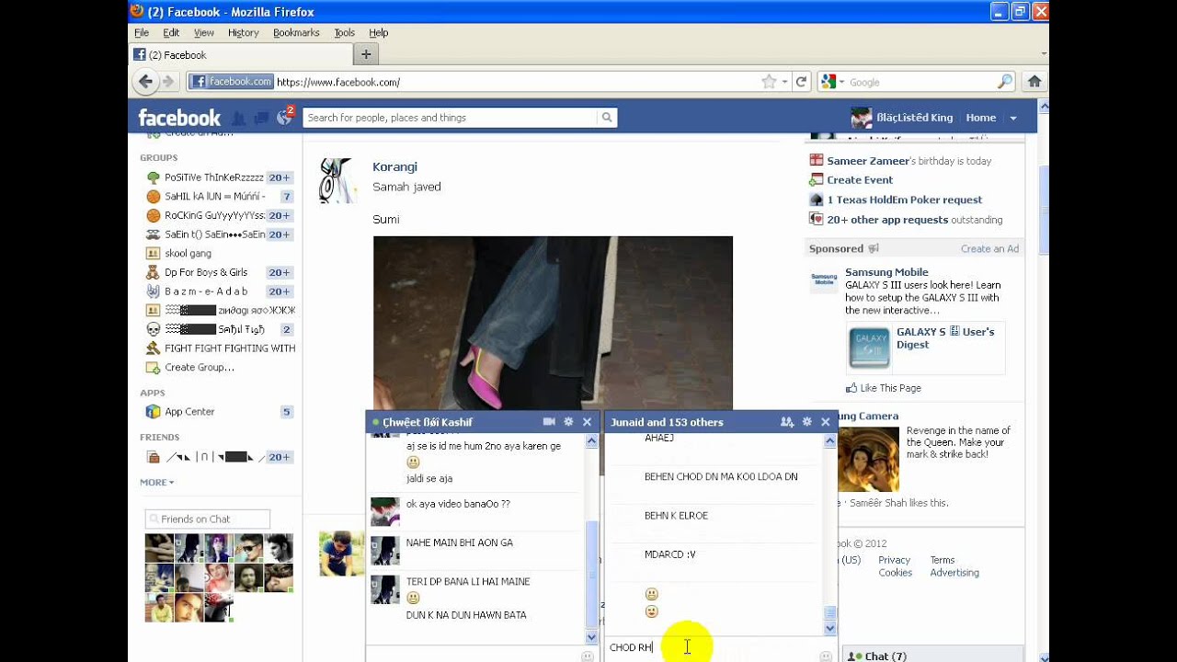The image size is (1177, 662).
Task: Open bookmark star dropdown arrow
Action: click(784, 82)
